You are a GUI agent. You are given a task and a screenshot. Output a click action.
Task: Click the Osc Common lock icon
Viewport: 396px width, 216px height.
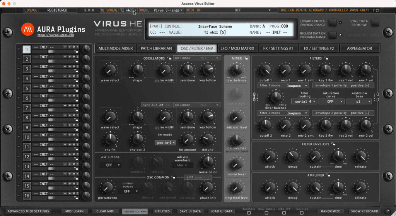(x=173, y=177)
